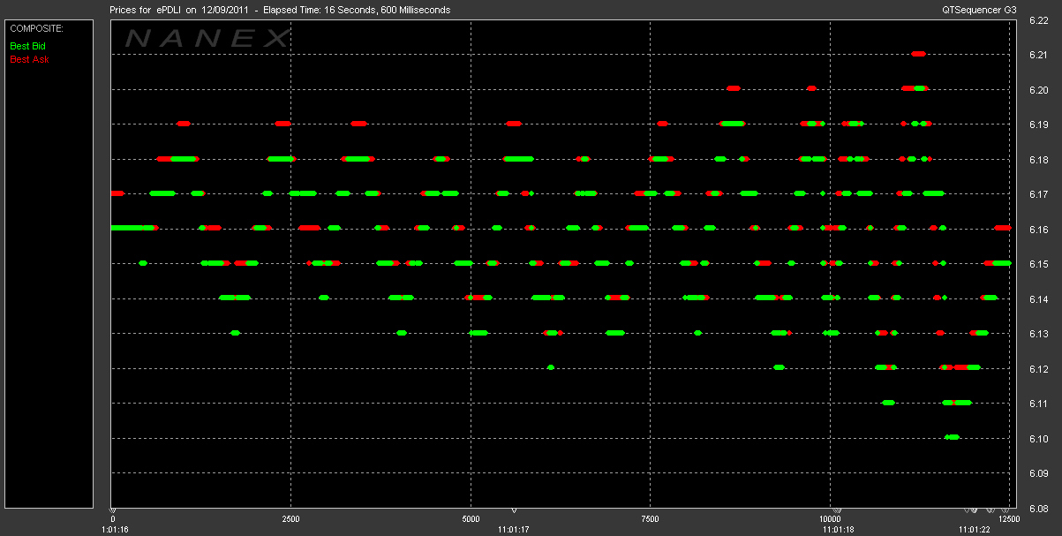Click the 6.08 price axis label
Image resolution: width=1062 pixels, height=536 pixels.
[1038, 510]
